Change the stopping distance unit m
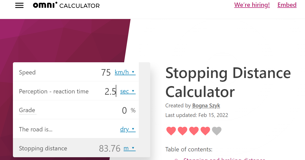 [129, 148]
